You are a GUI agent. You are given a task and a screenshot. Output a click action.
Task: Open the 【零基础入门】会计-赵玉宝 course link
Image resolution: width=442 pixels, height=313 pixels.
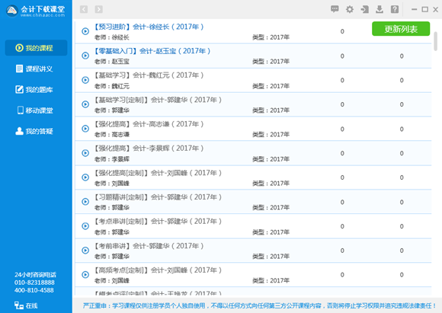pos(152,51)
